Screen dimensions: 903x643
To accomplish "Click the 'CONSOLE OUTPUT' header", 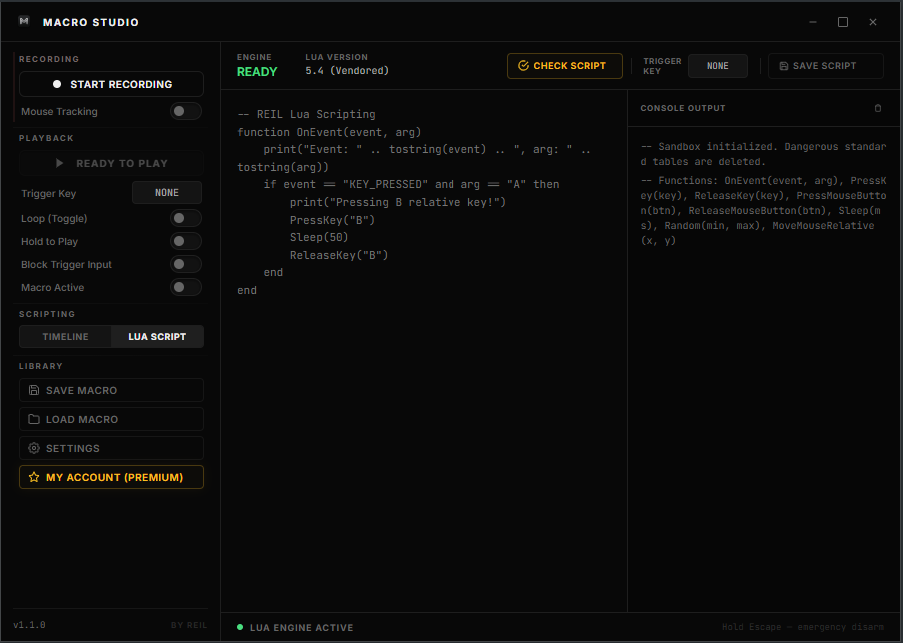I will pyautogui.click(x=683, y=108).
